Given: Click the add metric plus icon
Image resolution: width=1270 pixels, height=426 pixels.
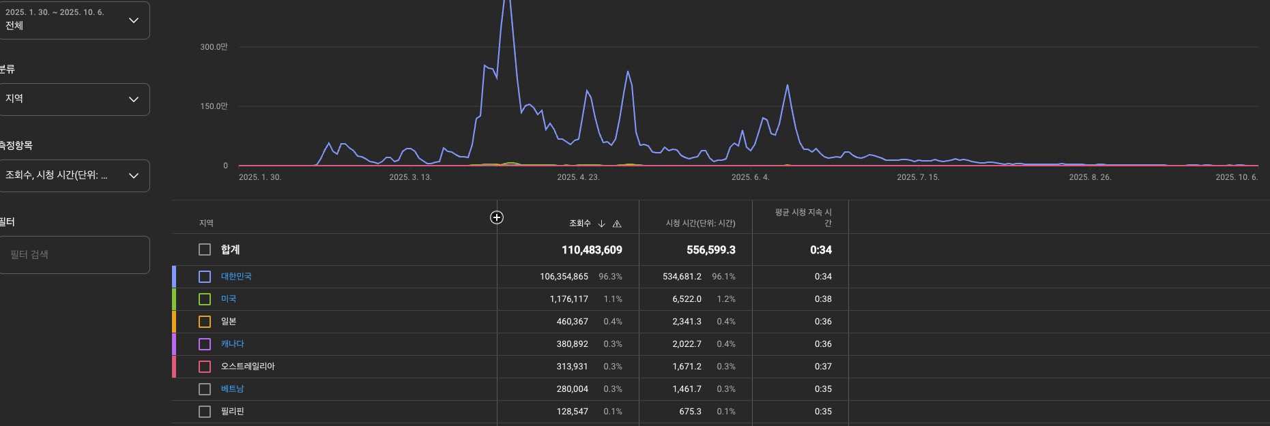Looking at the screenshot, I should pyautogui.click(x=497, y=217).
